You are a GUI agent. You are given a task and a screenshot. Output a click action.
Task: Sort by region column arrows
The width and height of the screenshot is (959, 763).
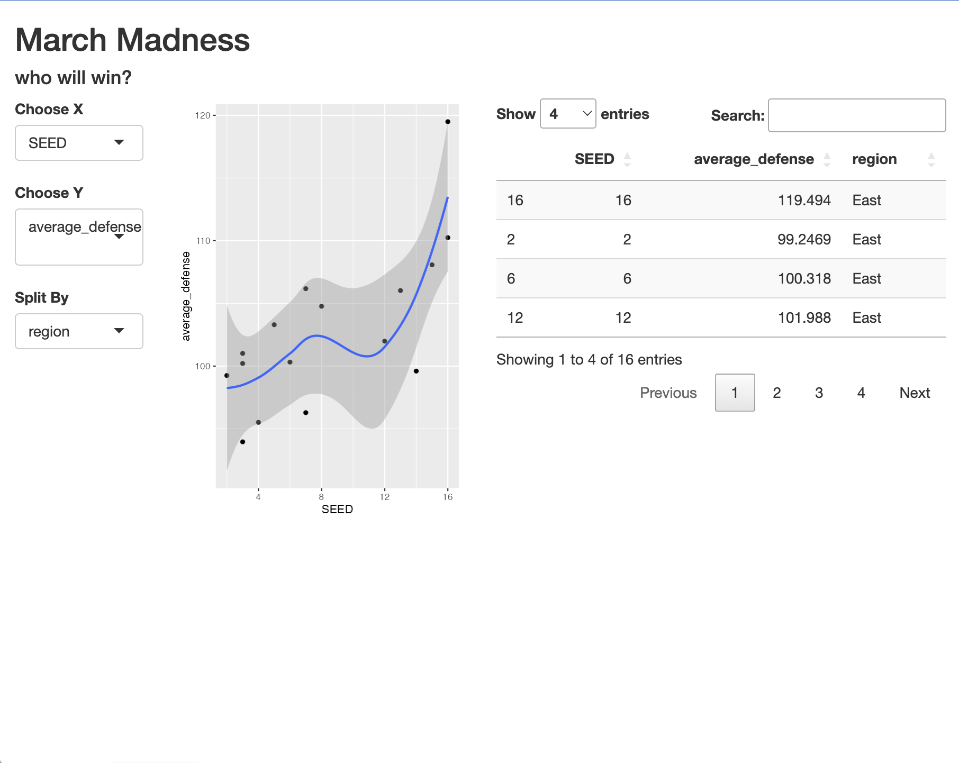(931, 159)
